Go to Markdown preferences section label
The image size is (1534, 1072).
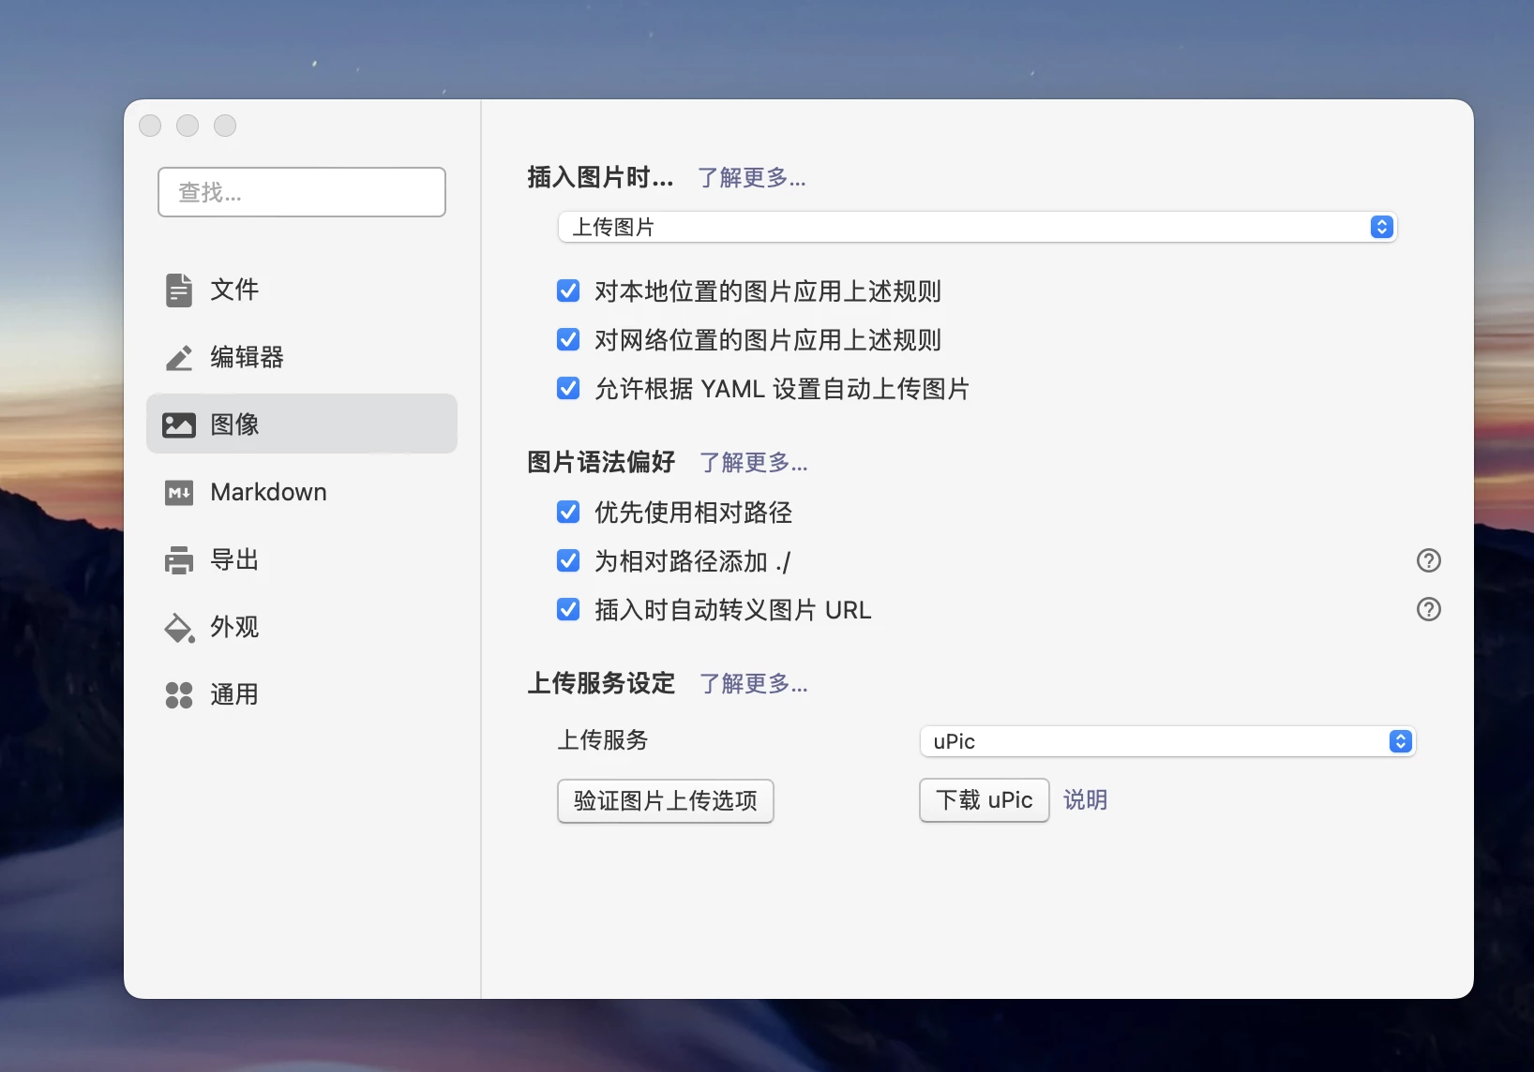pyautogui.click(x=268, y=492)
